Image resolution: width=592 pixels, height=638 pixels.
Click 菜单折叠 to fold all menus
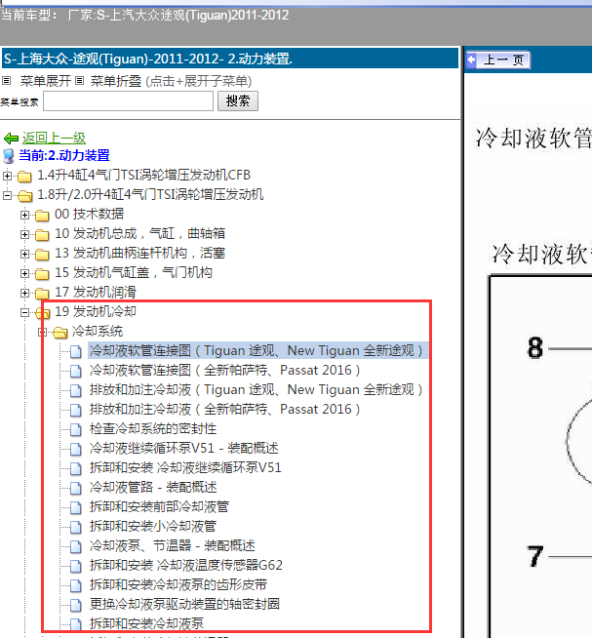(116, 81)
